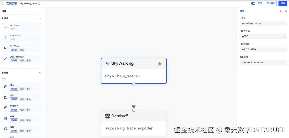This screenshot has width=289, height=138.
Task: Select the skywalking_trace_exporter node text
Action: click(x=129, y=128)
